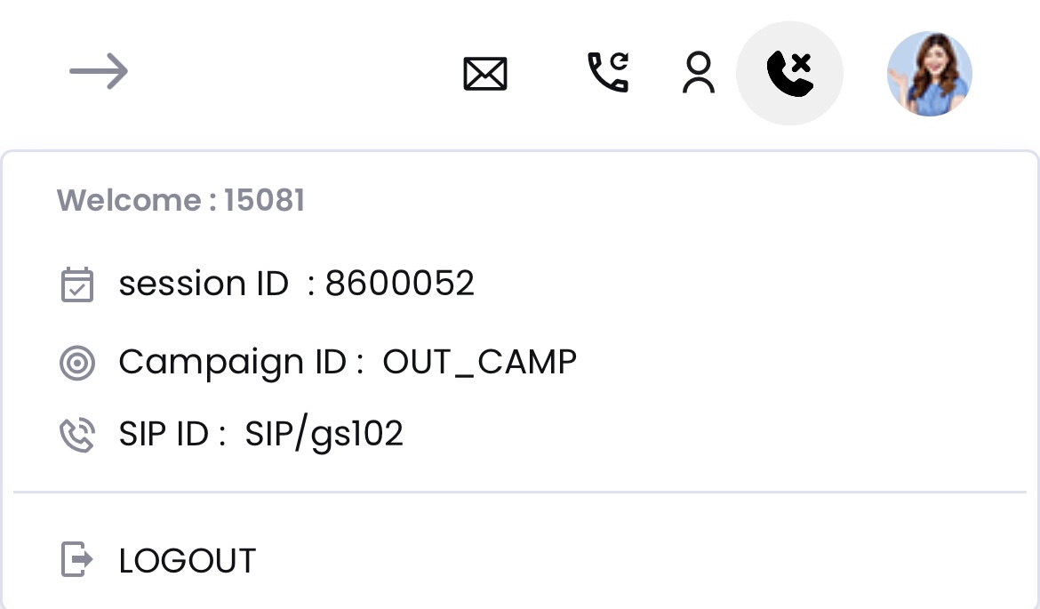Viewport: 1040px width, 609px height.
Task: Open the user profile person icon
Action: click(x=699, y=72)
